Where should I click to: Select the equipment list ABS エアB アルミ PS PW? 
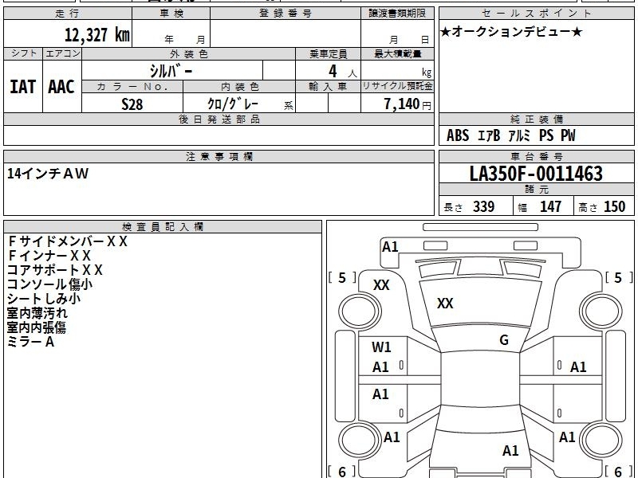[511, 135]
